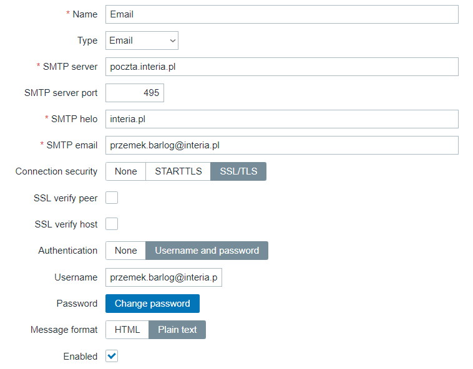Enable SSL verify host checkbox
473x369 pixels.
click(112, 224)
